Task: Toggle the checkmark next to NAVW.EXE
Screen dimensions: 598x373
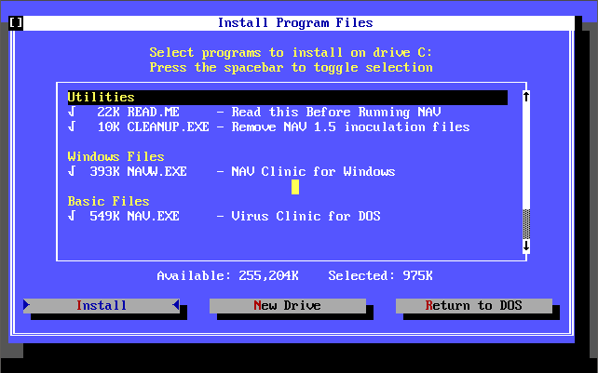Action: click(x=72, y=171)
